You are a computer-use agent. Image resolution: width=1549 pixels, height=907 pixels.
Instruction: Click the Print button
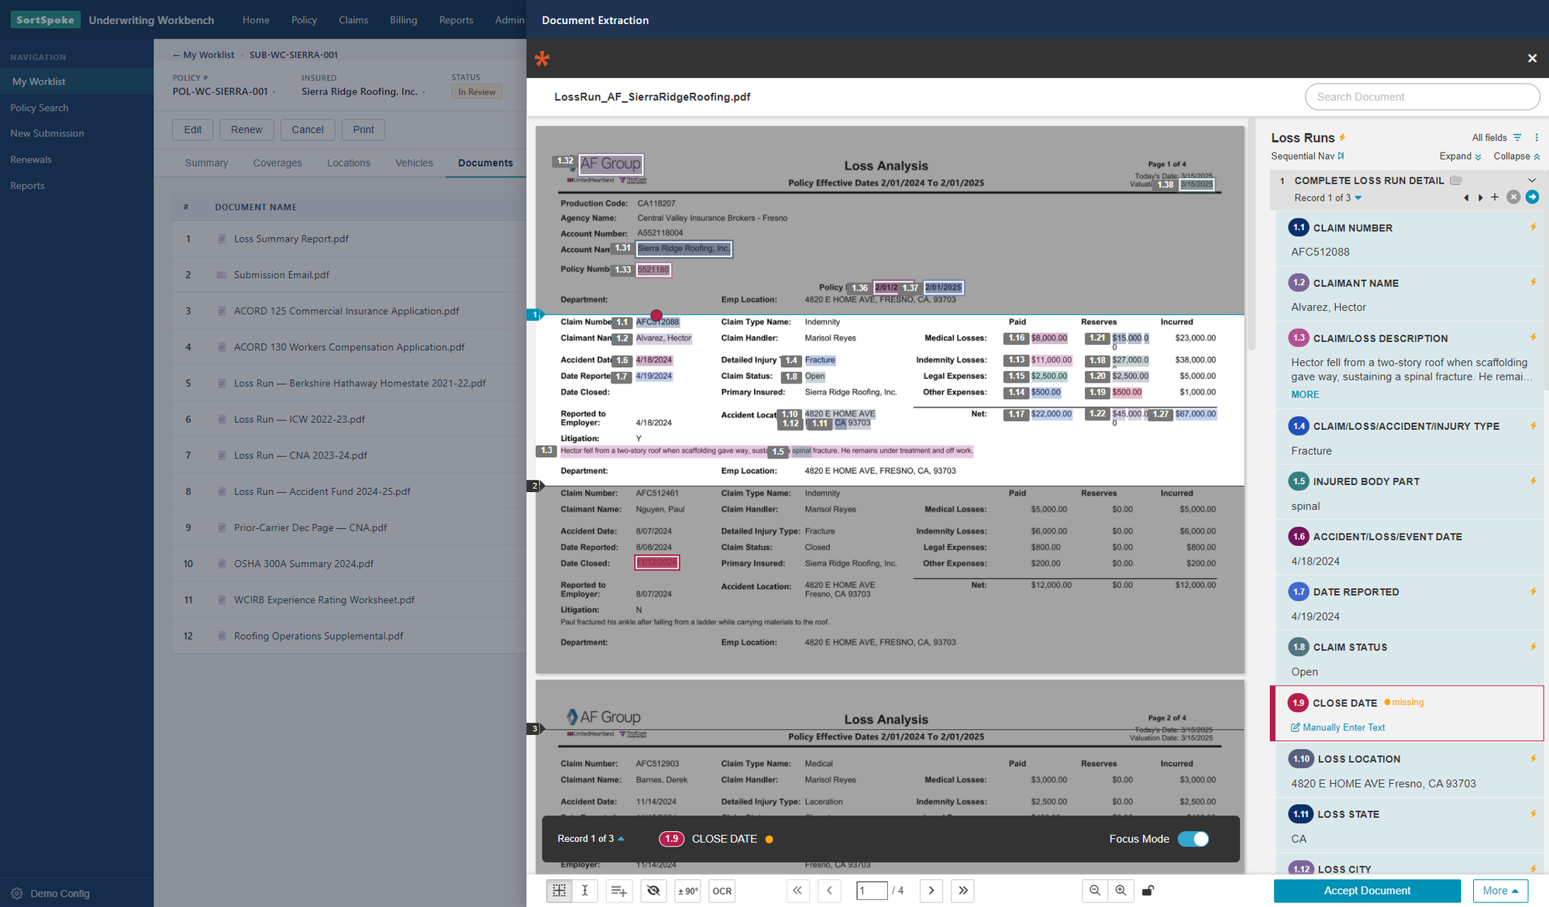click(363, 130)
